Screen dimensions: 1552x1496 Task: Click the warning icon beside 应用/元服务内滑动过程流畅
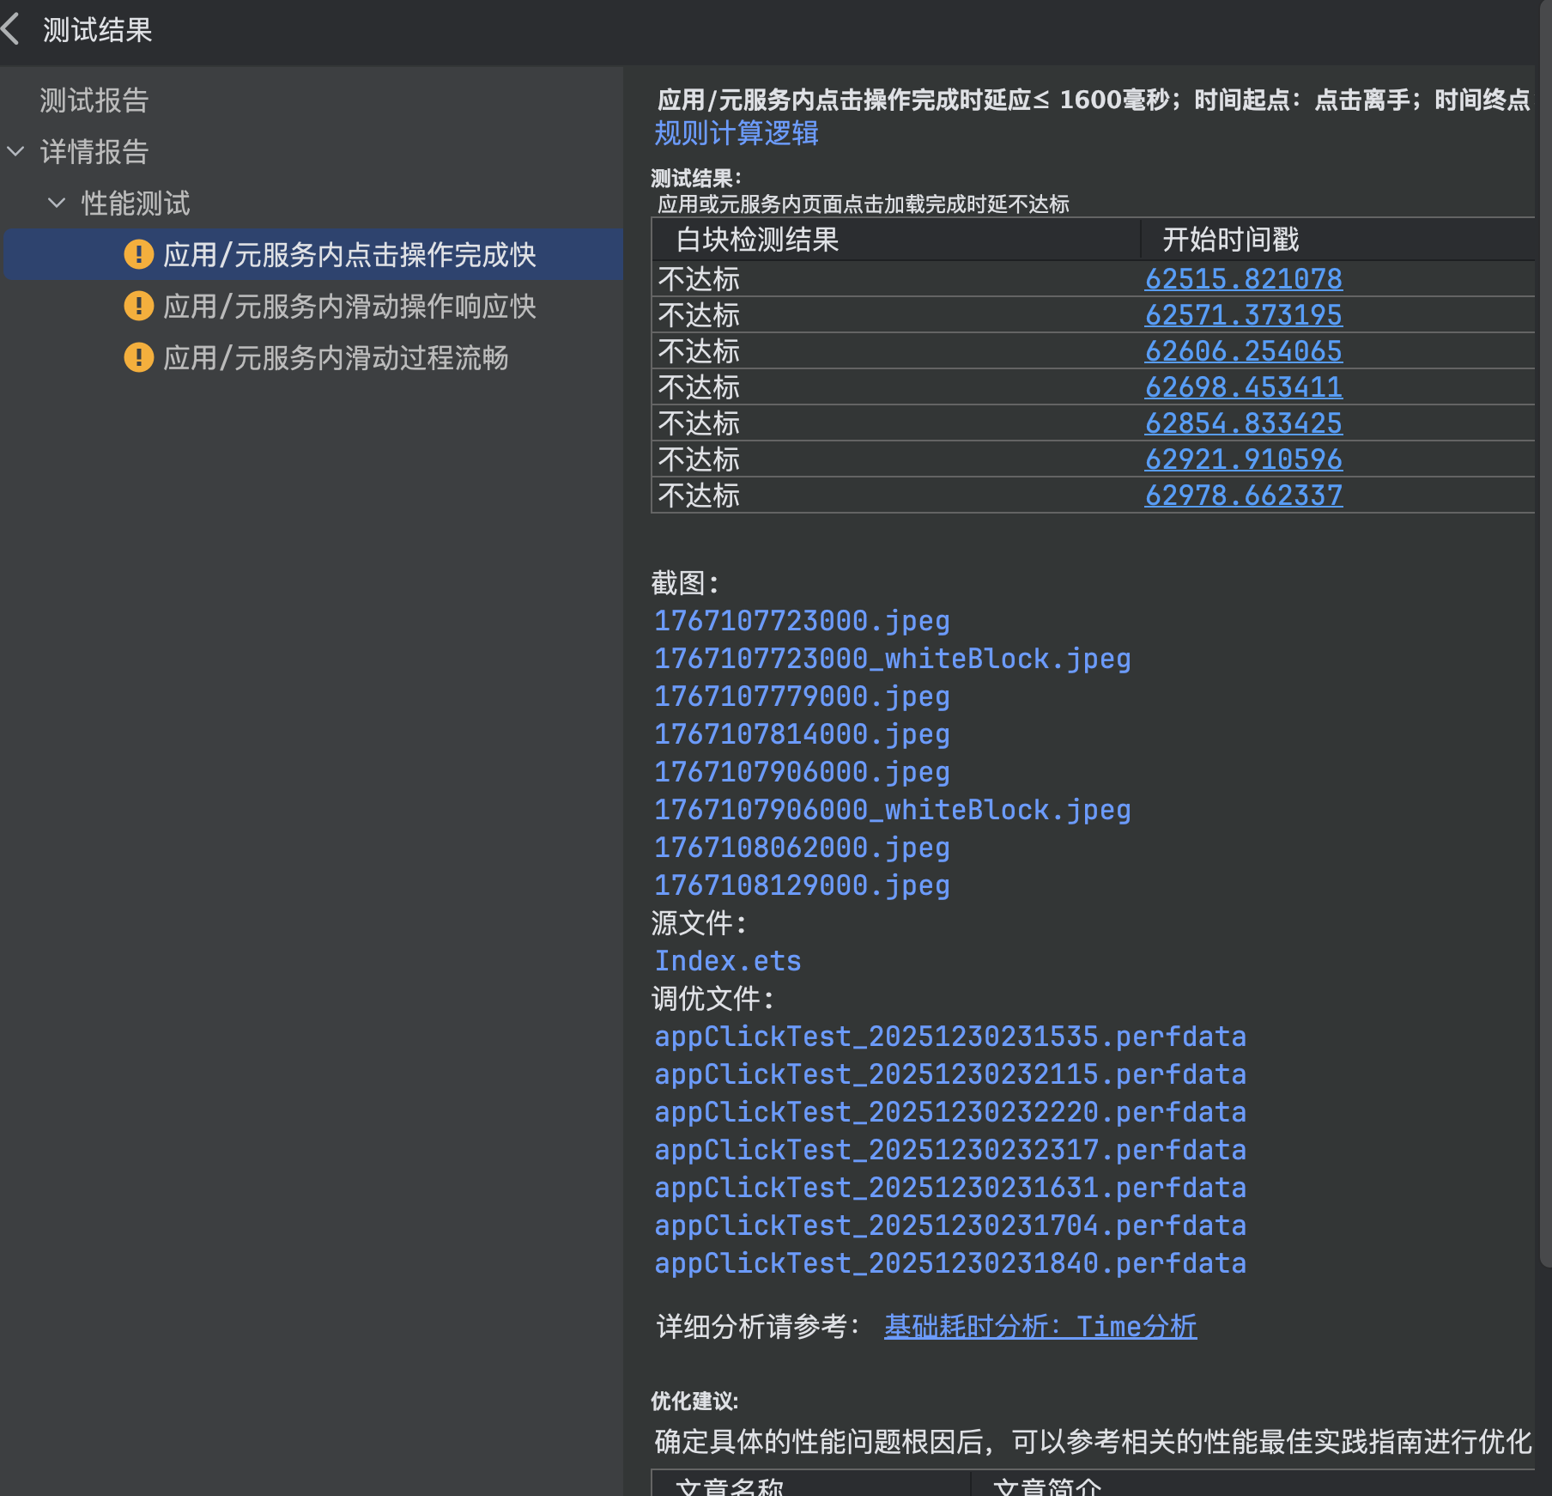tap(138, 357)
